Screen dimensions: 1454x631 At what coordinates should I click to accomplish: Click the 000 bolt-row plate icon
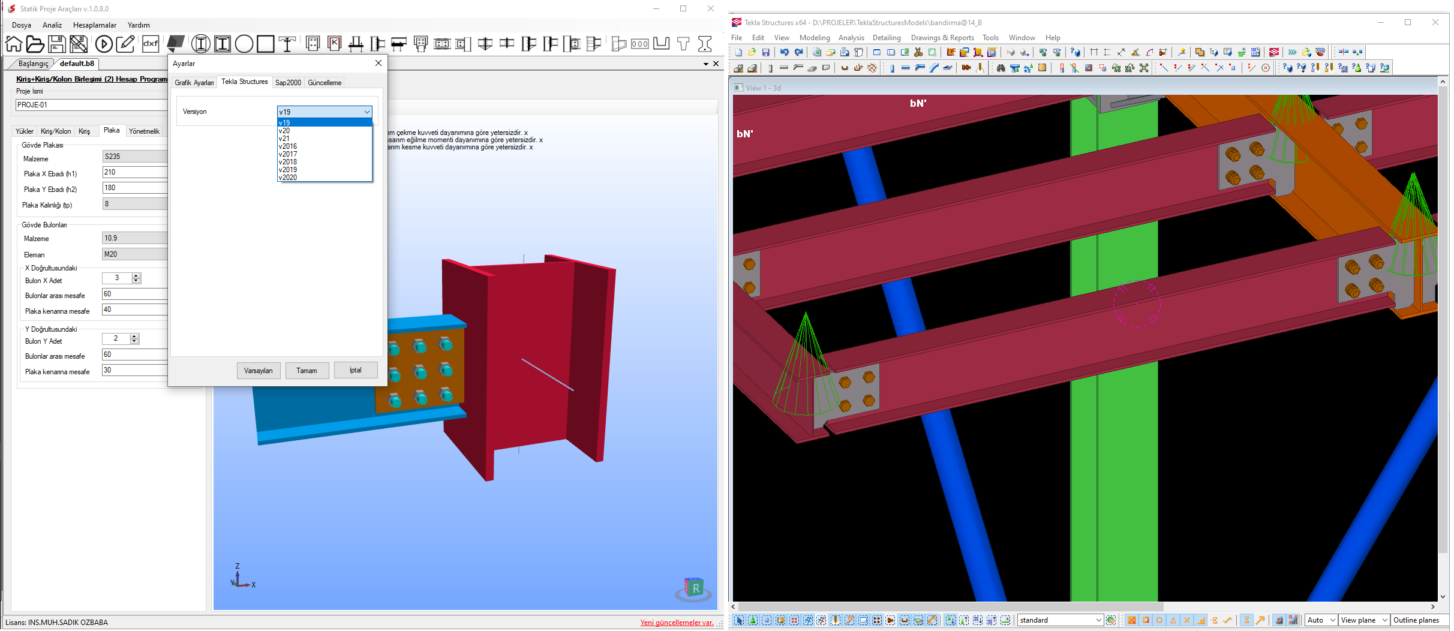point(639,44)
